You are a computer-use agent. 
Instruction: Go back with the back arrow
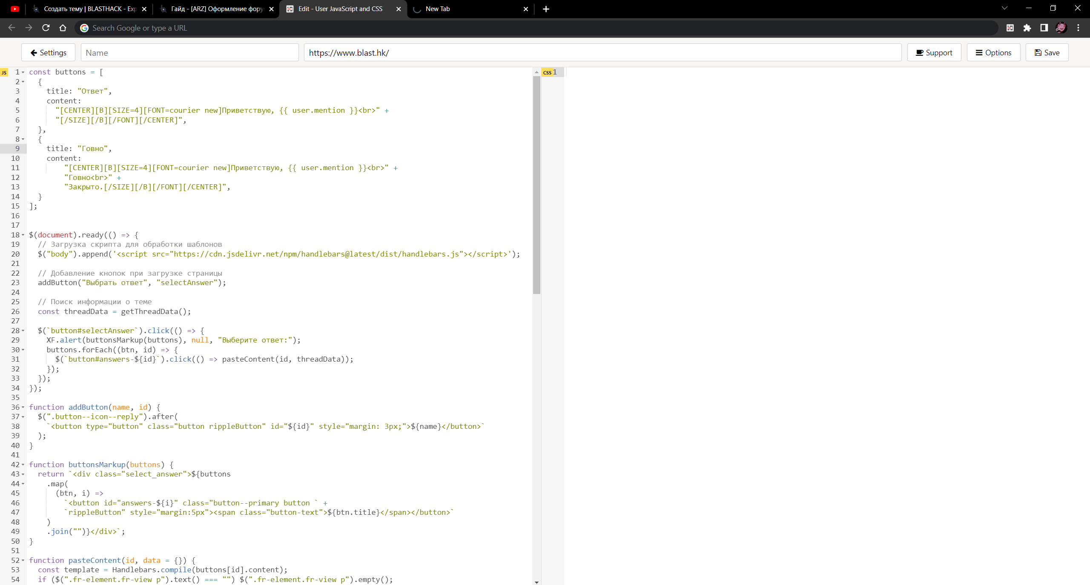[11, 28]
